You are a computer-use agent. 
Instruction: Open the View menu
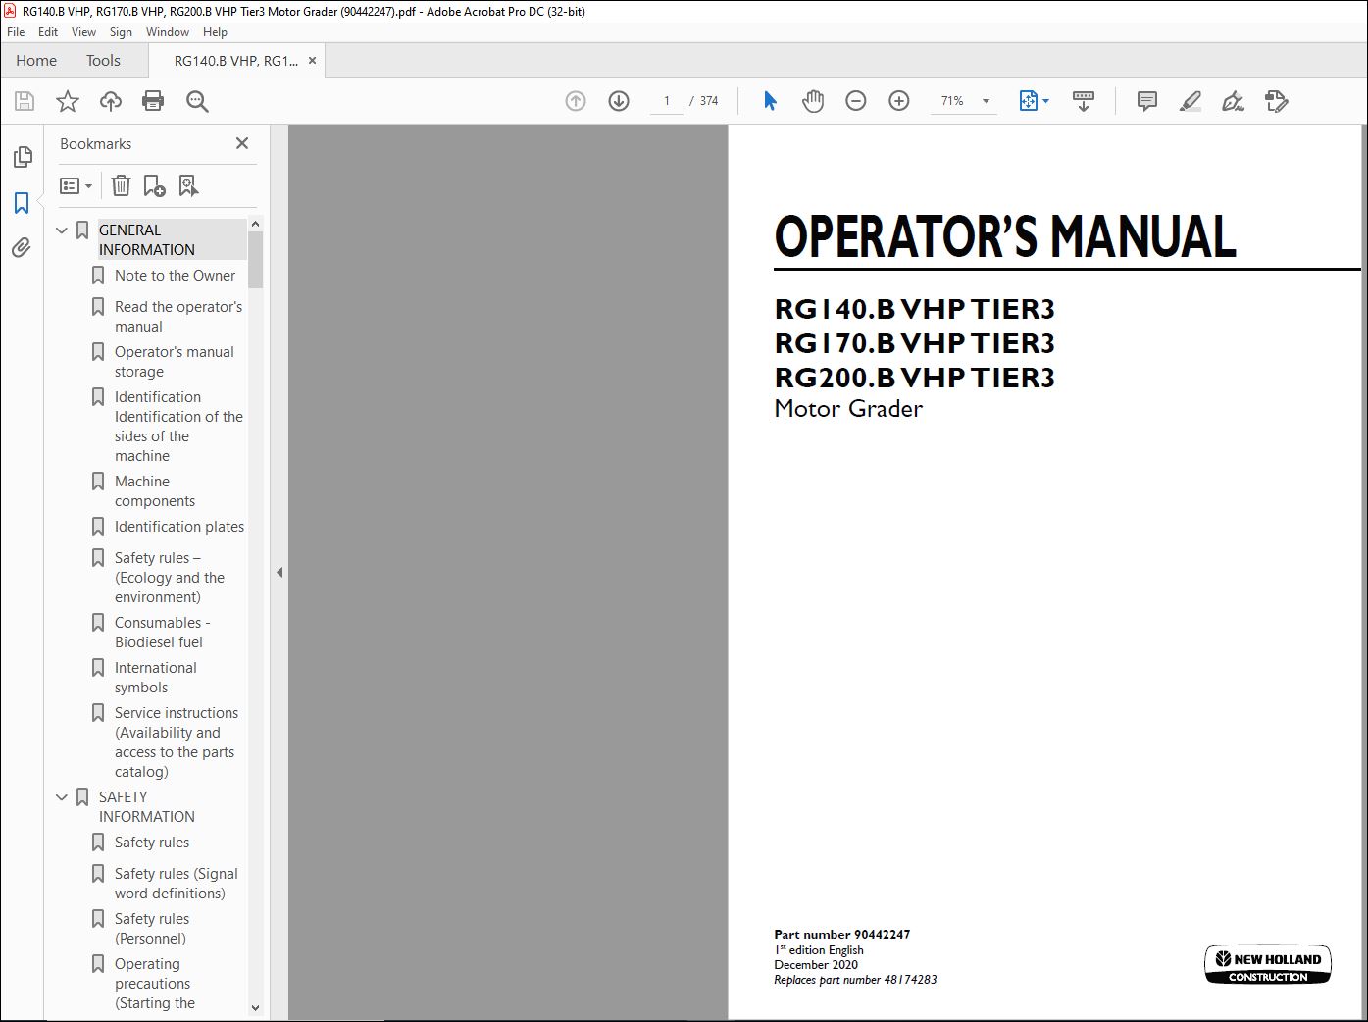coord(84,32)
